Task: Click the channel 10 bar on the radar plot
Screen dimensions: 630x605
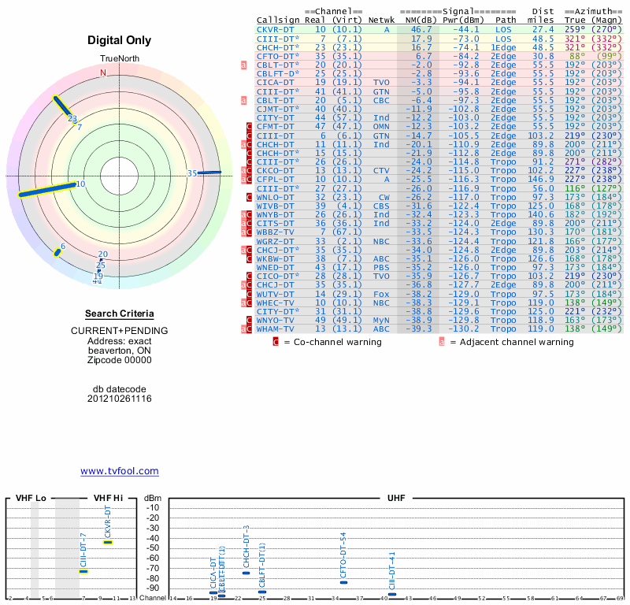Action: (46, 190)
